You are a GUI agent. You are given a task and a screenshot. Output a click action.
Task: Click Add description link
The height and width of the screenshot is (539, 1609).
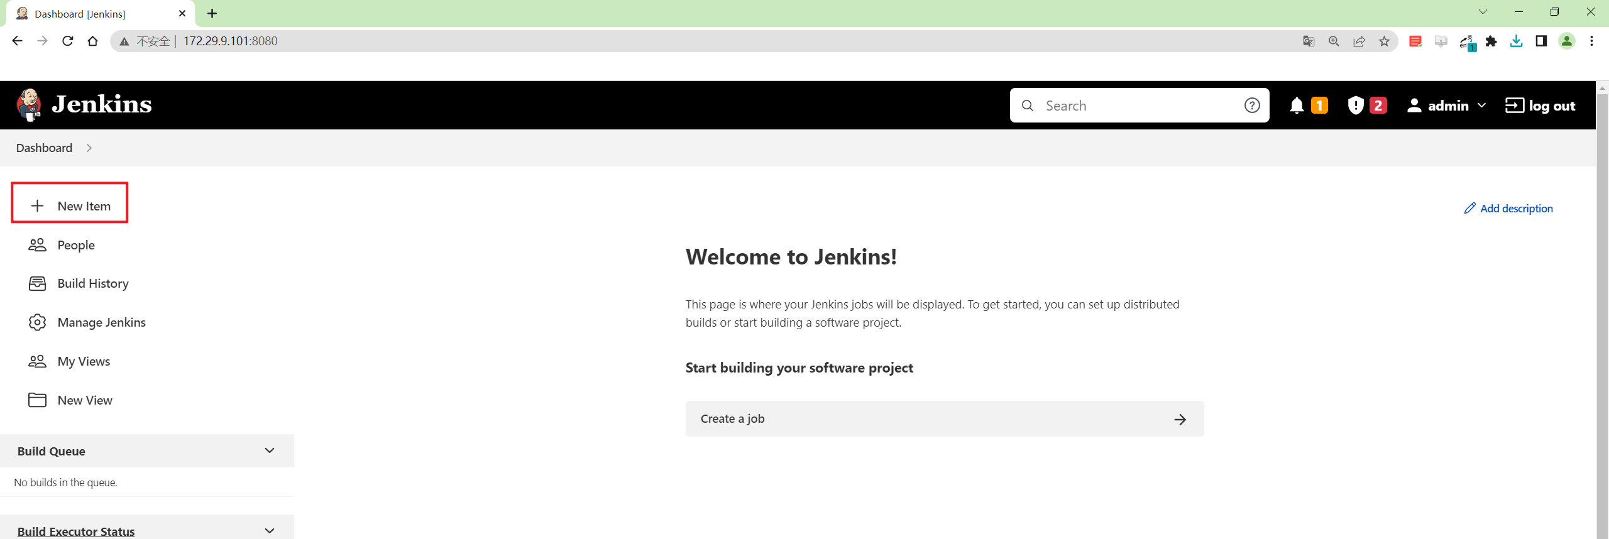[1508, 209]
